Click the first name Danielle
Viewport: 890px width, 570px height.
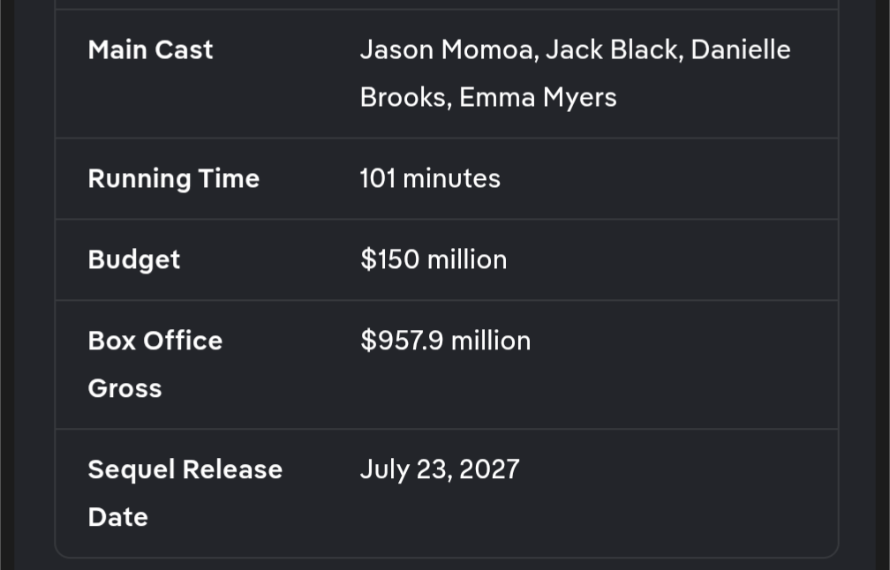tap(740, 49)
